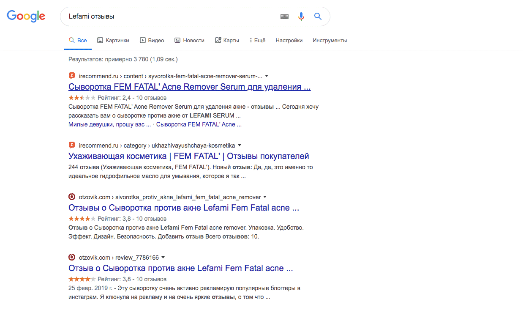Screen dimensions: 523x310
Task: Switch to the Видео tab
Action: pyautogui.click(x=152, y=40)
